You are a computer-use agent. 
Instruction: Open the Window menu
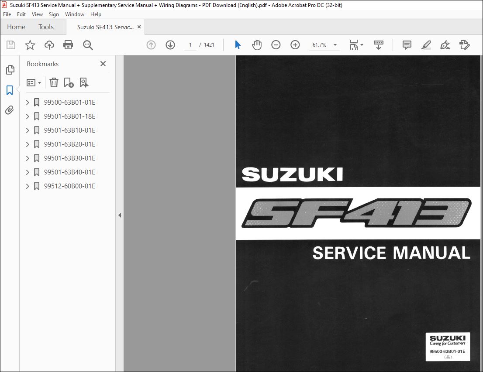75,14
